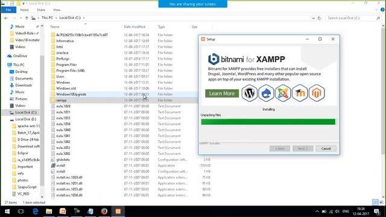Sort files by Size column

194,27
